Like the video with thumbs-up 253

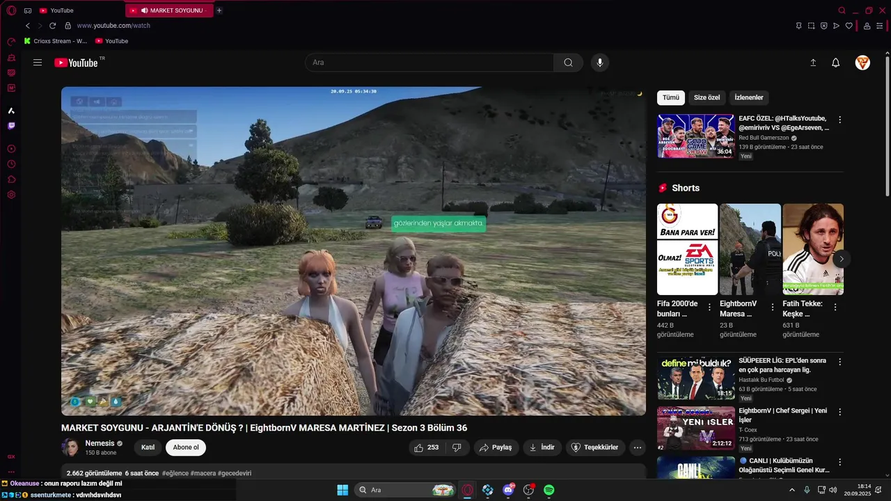(426, 447)
